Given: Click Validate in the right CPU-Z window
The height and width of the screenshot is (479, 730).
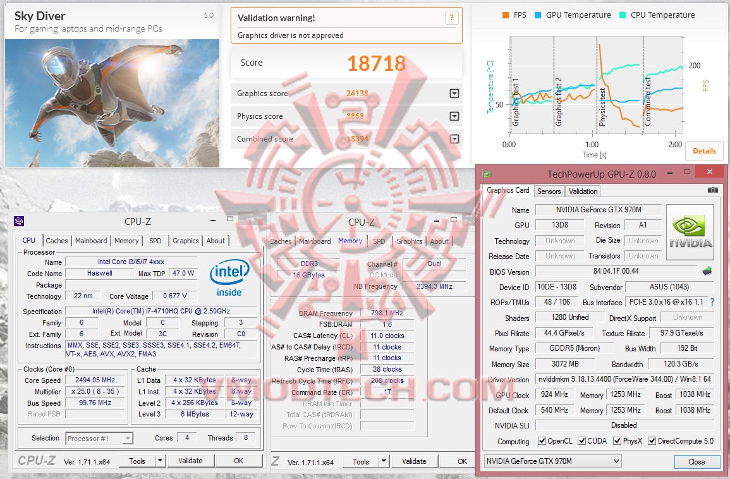Looking at the screenshot, I should click(414, 462).
